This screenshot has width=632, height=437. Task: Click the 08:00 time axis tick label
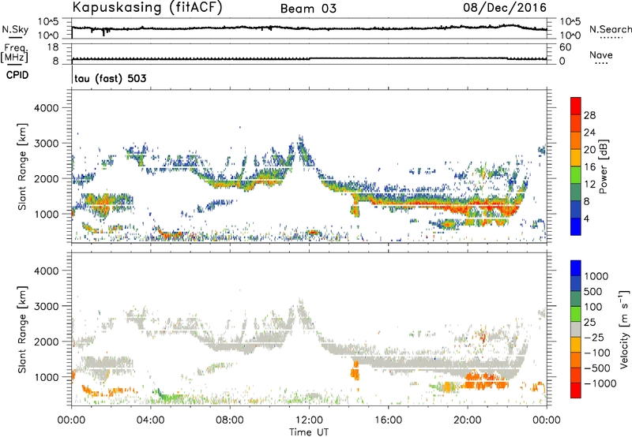click(230, 420)
